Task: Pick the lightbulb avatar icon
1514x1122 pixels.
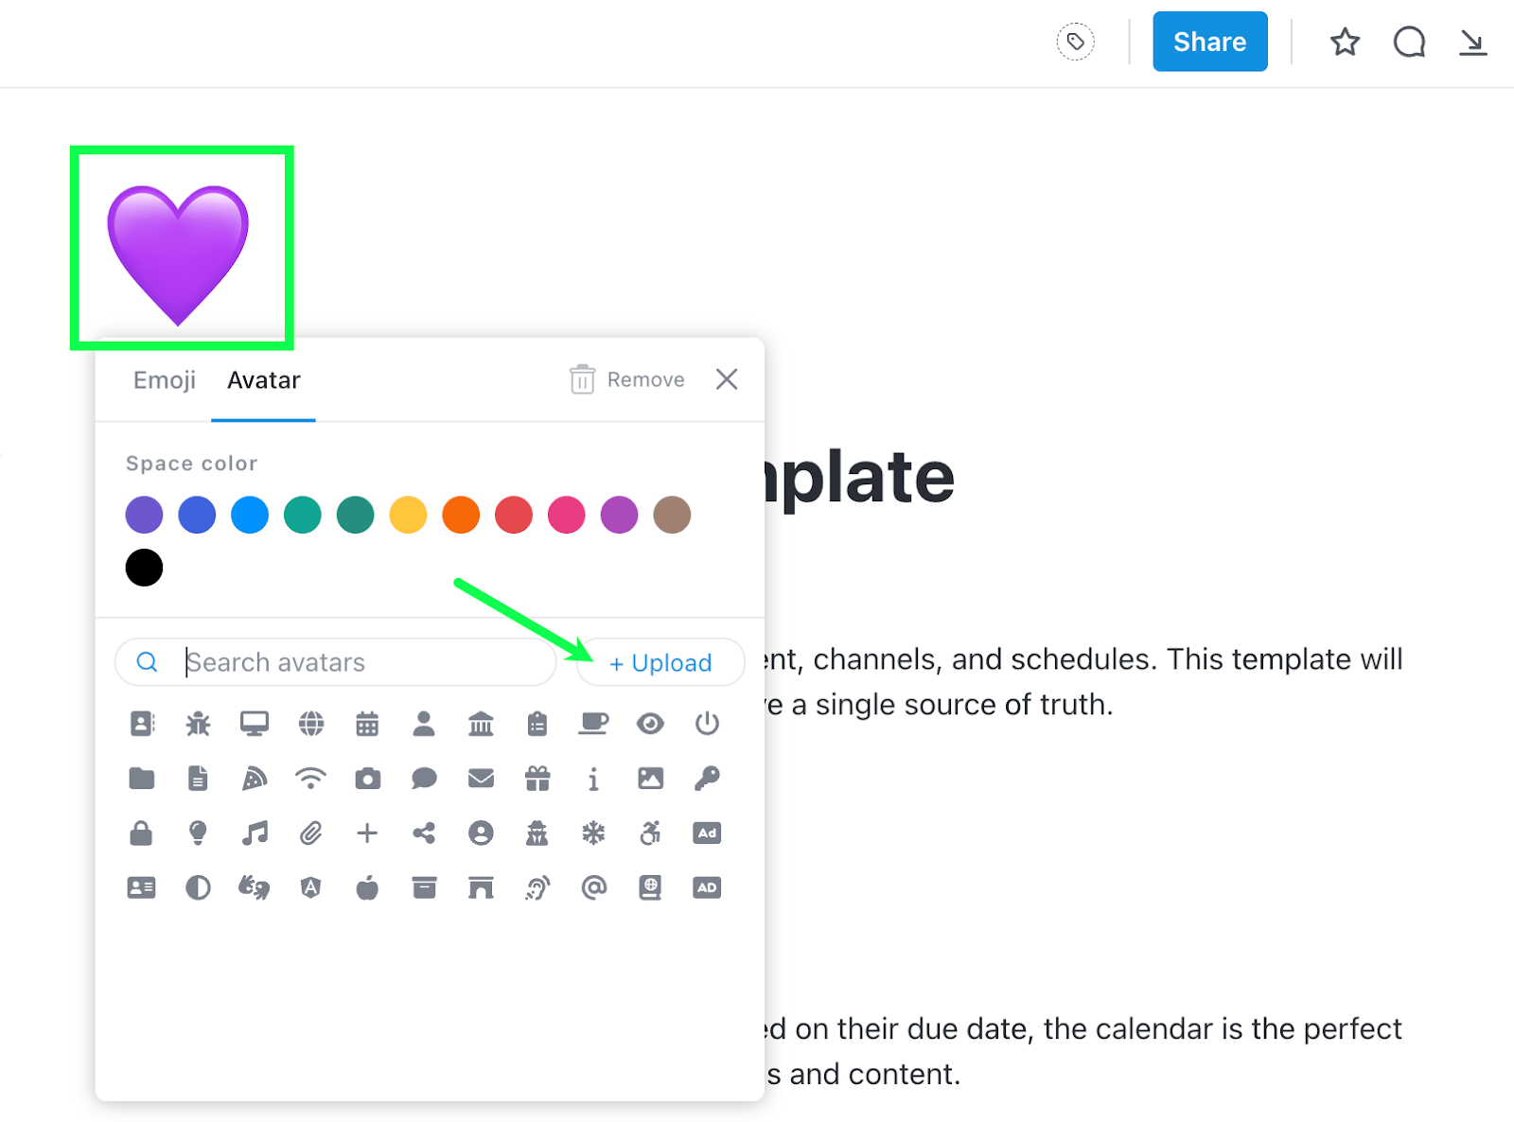Action: [x=198, y=833]
